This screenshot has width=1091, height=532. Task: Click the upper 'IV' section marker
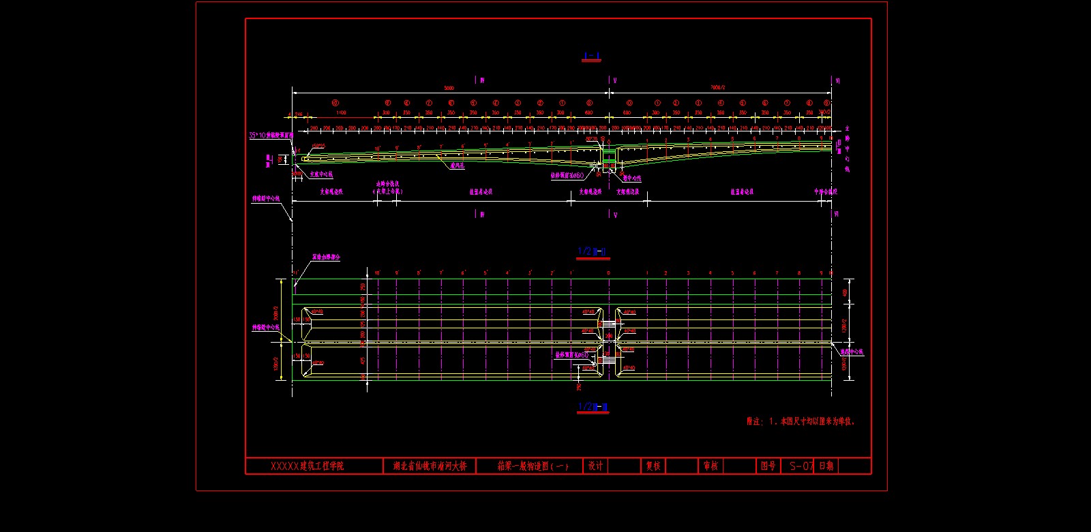point(482,80)
